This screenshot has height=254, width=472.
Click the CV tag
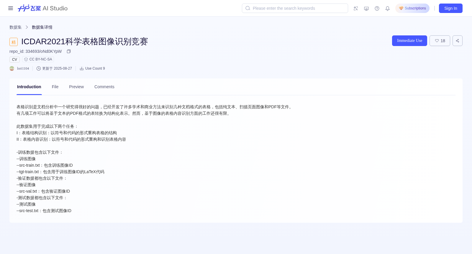pos(14,60)
